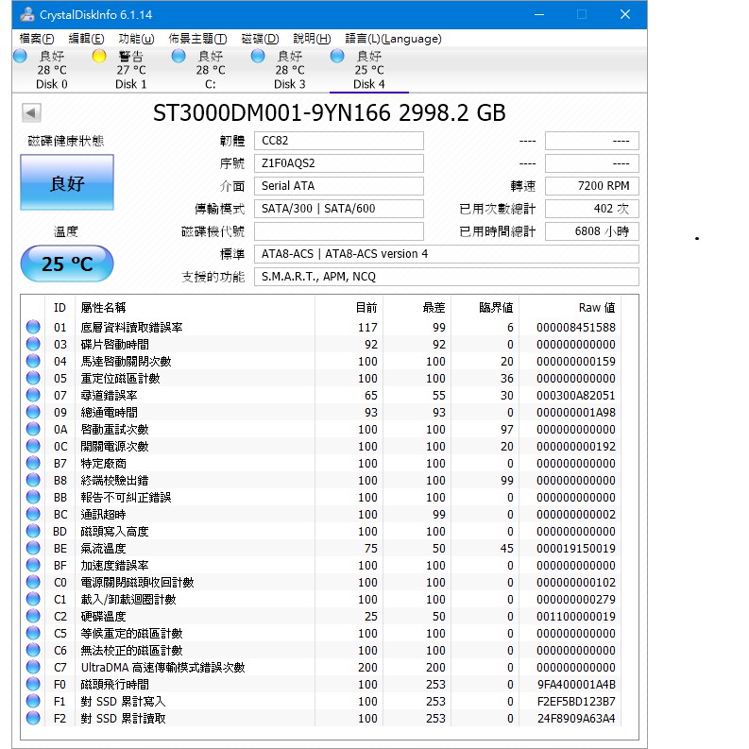Switch to Disk 3 tab label

[289, 84]
